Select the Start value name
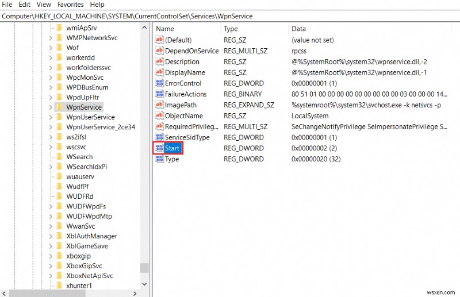This screenshot has width=460, height=297. pyautogui.click(x=172, y=148)
